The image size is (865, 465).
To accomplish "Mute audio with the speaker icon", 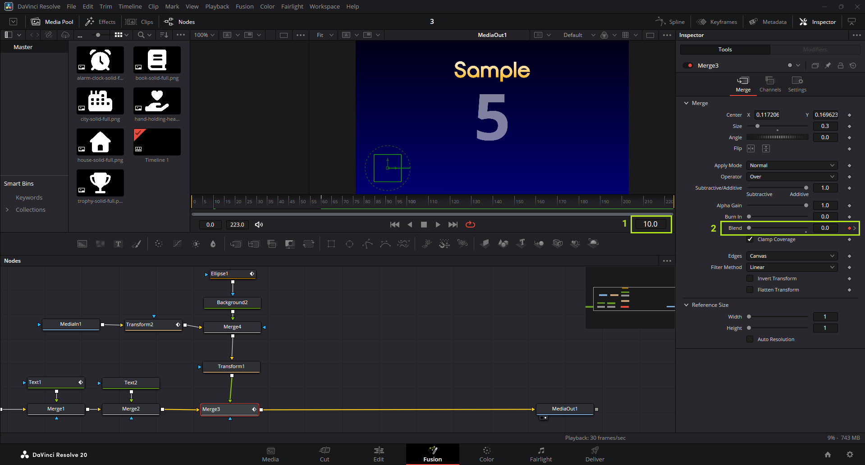I will (x=259, y=224).
